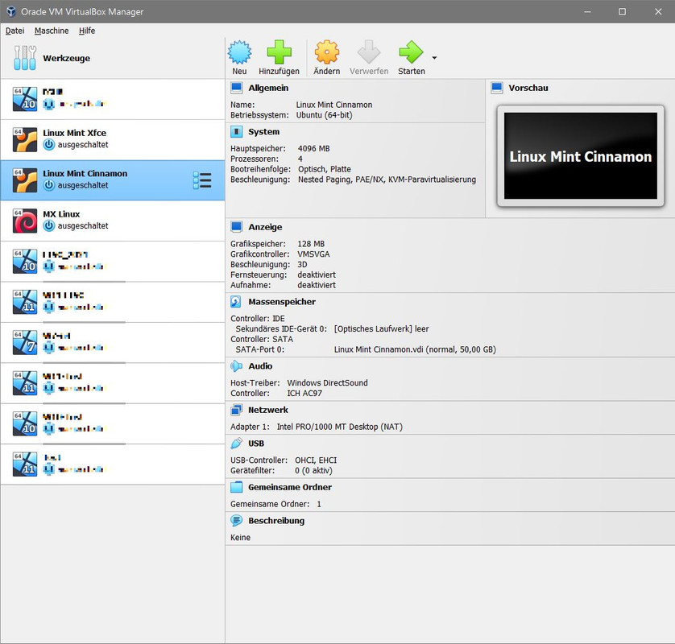Open the Gemeinsame Ordner settings heading
The image size is (675, 644).
[x=290, y=487]
